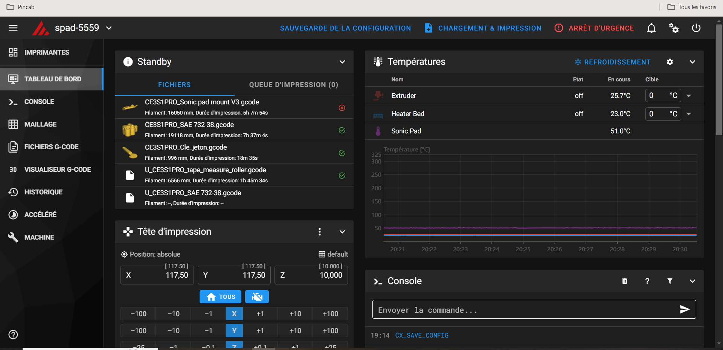
Task: Click Sauvegarde de la configuration
Action: pos(345,28)
